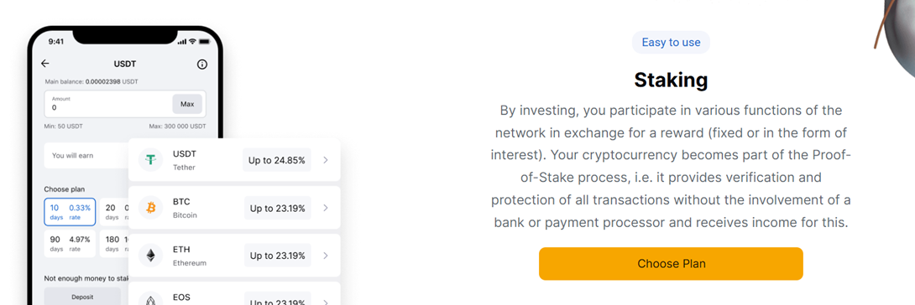Click the Bitcoin BTC coin icon
The height and width of the screenshot is (305, 915).
150,208
